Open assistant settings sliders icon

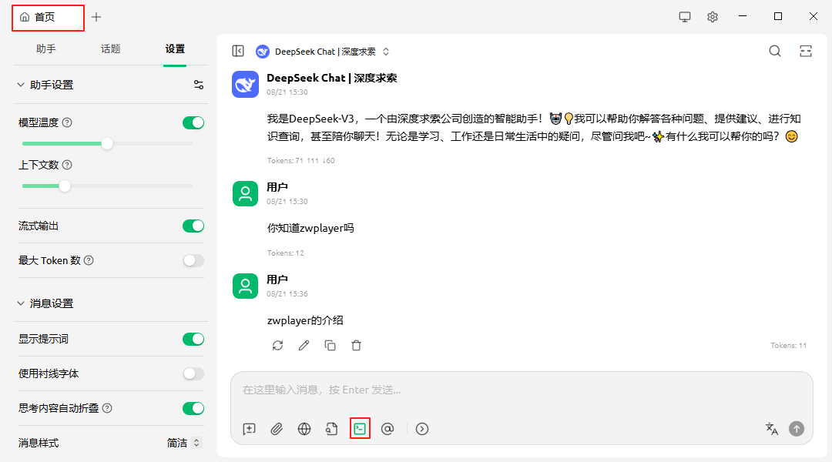click(199, 85)
